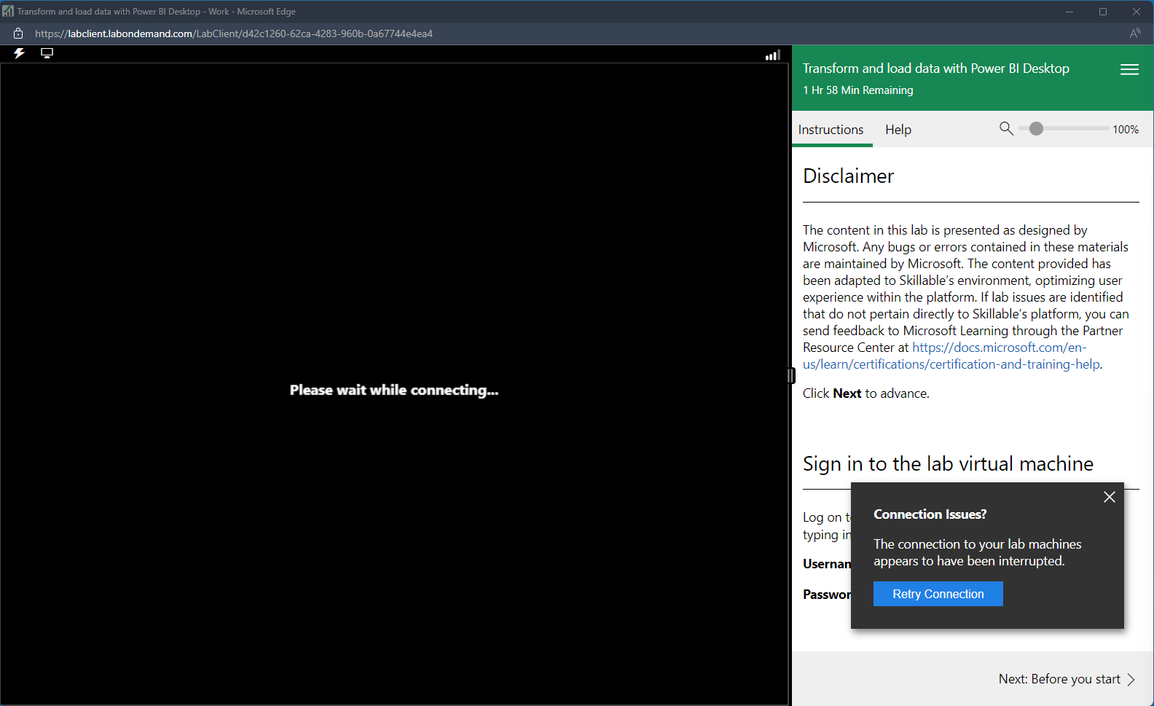Click the lock icon in address bar
This screenshot has width=1154, height=706.
click(x=18, y=34)
